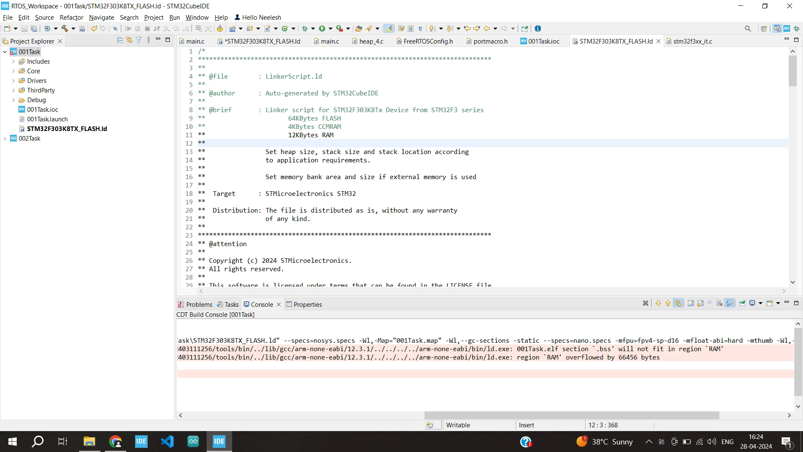Click the Back navigation arrow icon
803x452 pixels.
point(487,28)
